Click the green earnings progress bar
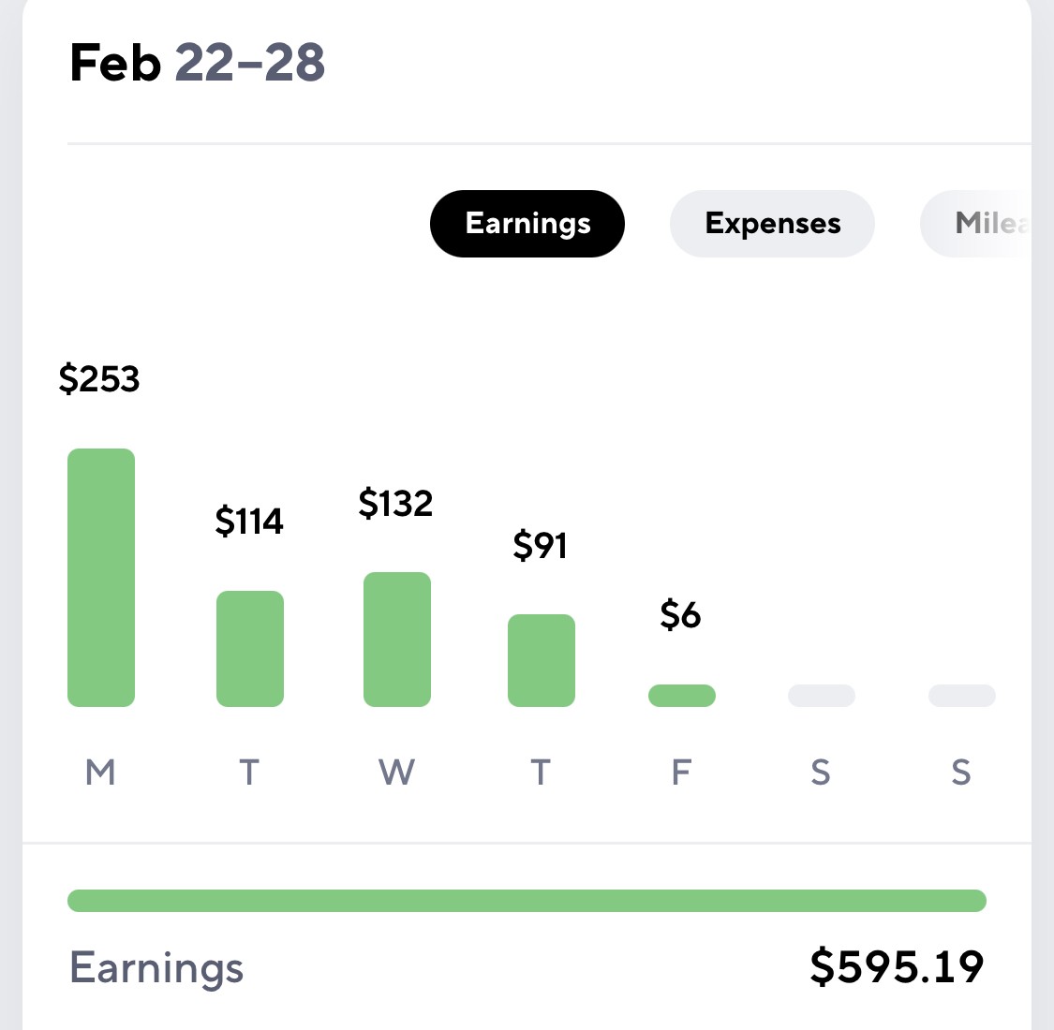 [x=527, y=901]
